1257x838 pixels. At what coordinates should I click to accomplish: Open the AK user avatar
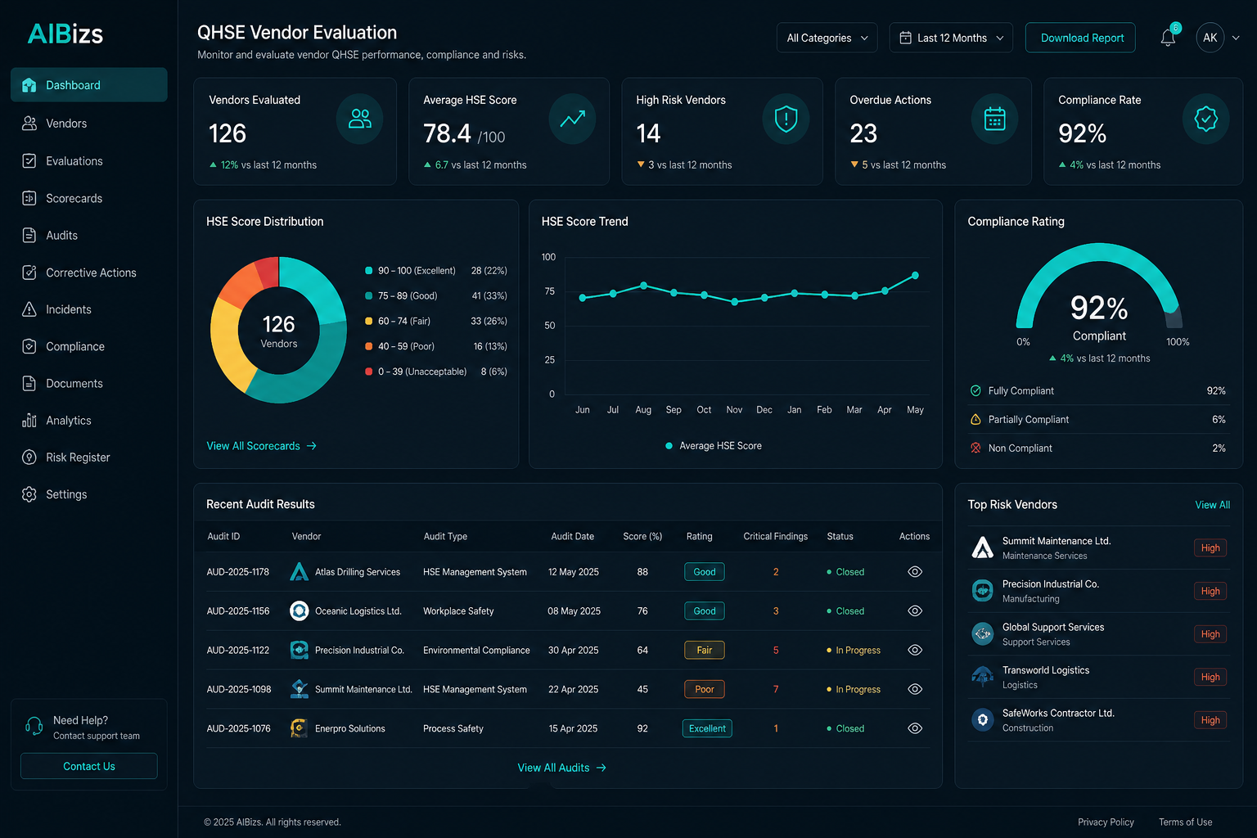pyautogui.click(x=1210, y=38)
